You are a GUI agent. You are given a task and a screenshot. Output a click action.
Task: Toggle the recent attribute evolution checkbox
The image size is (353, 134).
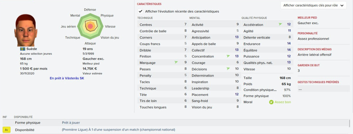point(141,11)
